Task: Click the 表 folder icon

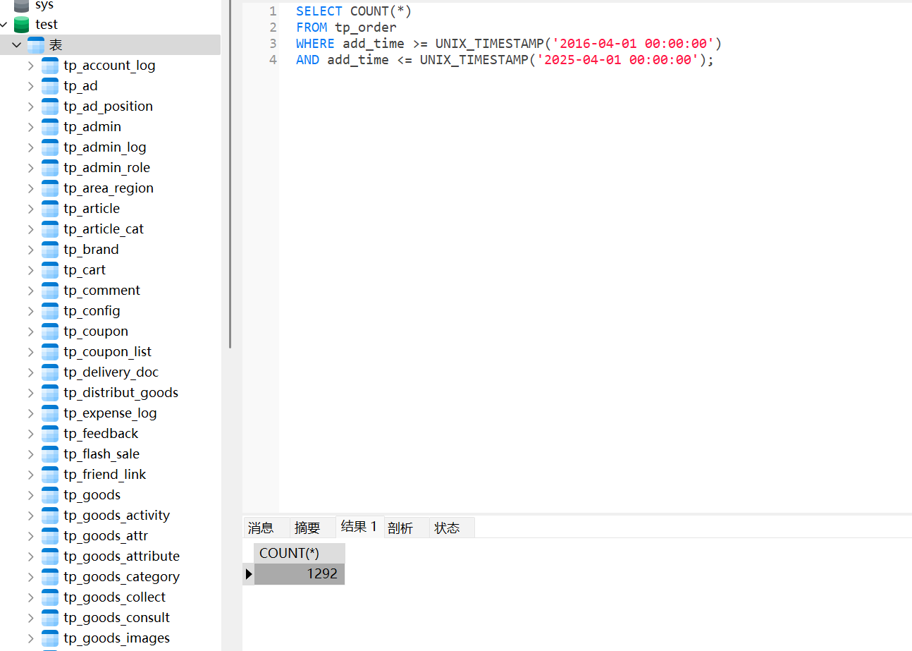Action: (36, 45)
